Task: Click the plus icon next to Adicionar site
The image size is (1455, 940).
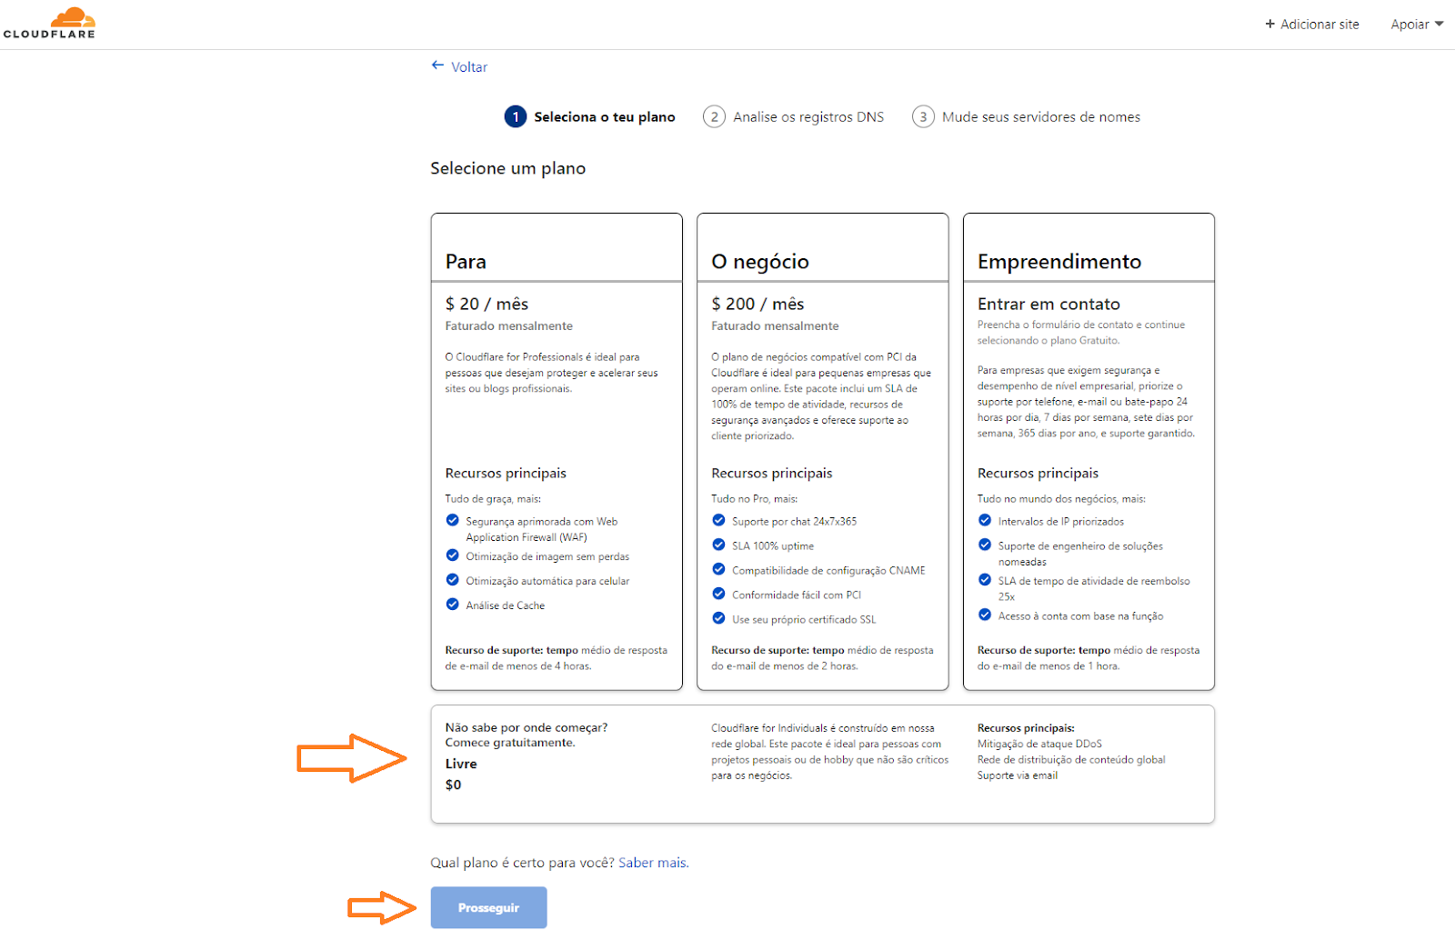Action: [1270, 25]
